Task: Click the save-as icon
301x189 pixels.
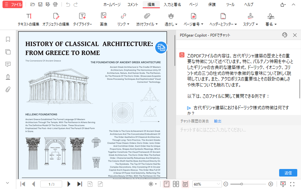Action: 48,4
